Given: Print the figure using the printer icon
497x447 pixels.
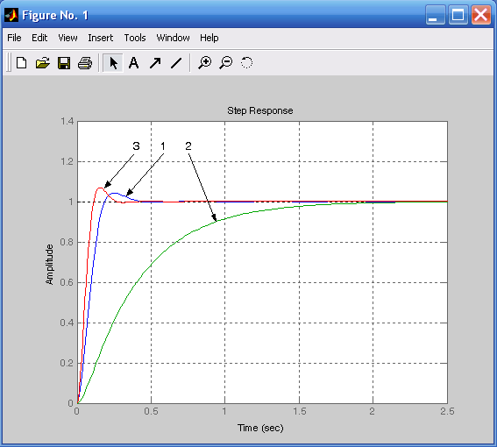Looking at the screenshot, I should [85, 63].
